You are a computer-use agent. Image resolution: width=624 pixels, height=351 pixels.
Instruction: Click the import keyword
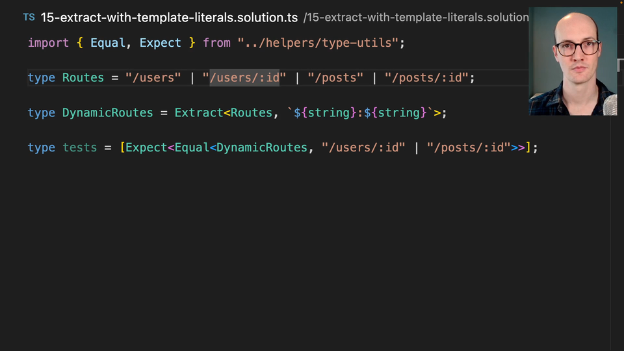pos(48,43)
